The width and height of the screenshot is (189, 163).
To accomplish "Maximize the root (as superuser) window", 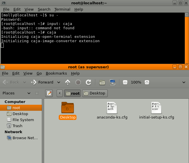I will click(x=180, y=67).
